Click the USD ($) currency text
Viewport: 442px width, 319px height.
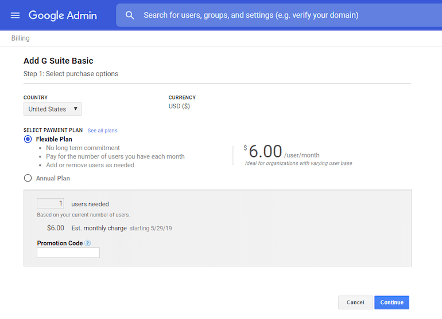pyautogui.click(x=179, y=107)
